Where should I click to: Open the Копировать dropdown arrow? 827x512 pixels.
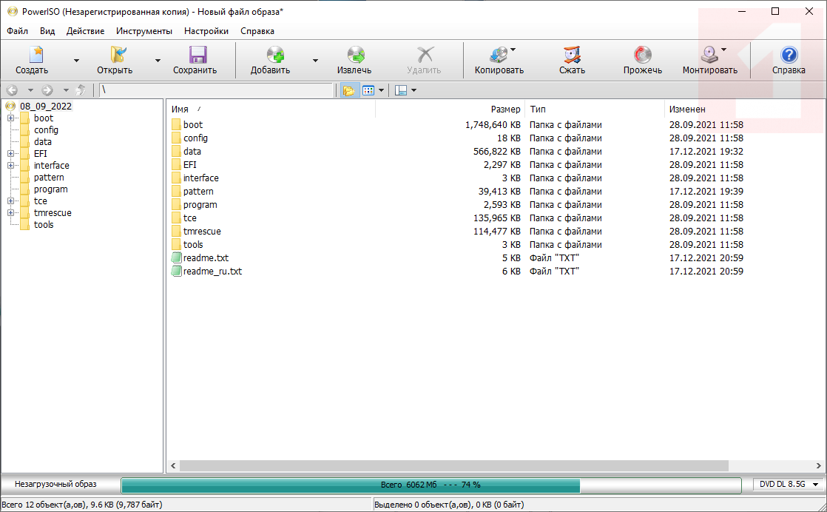[x=513, y=50]
